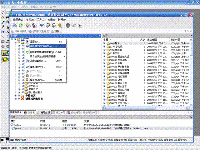Expand the 額外找到的檔案 tree node

click(16, 99)
